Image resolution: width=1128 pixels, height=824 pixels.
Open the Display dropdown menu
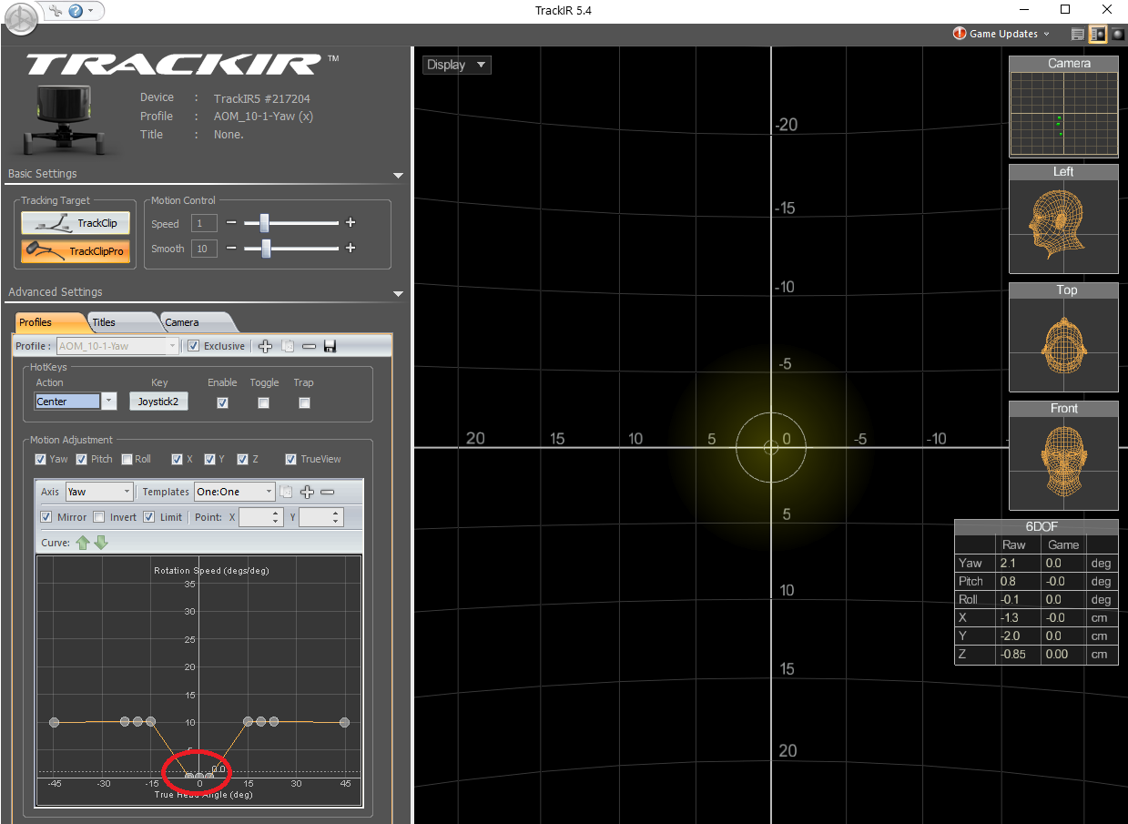[x=457, y=65]
